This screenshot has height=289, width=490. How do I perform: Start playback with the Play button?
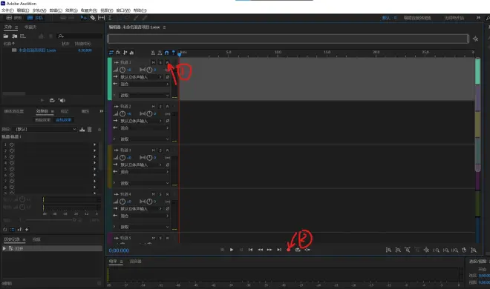[232, 250]
